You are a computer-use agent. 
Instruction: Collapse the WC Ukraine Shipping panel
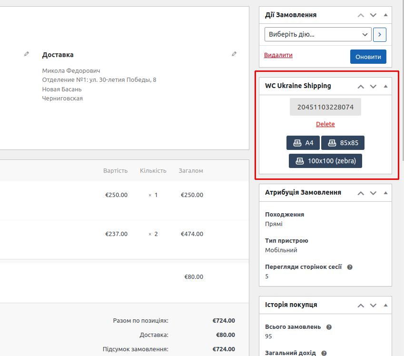pyautogui.click(x=385, y=86)
